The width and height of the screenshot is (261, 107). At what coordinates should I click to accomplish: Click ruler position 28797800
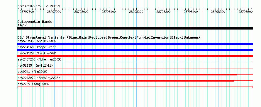[x=27, y=12]
